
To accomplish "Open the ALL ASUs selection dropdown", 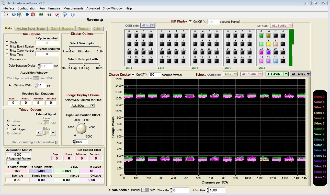I will [277, 74].
